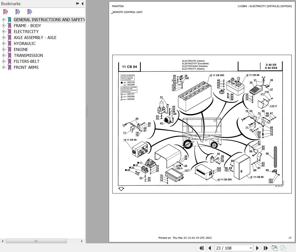The image size is (296, 252).
Task: Jump to the last page
Action: click(266, 248)
